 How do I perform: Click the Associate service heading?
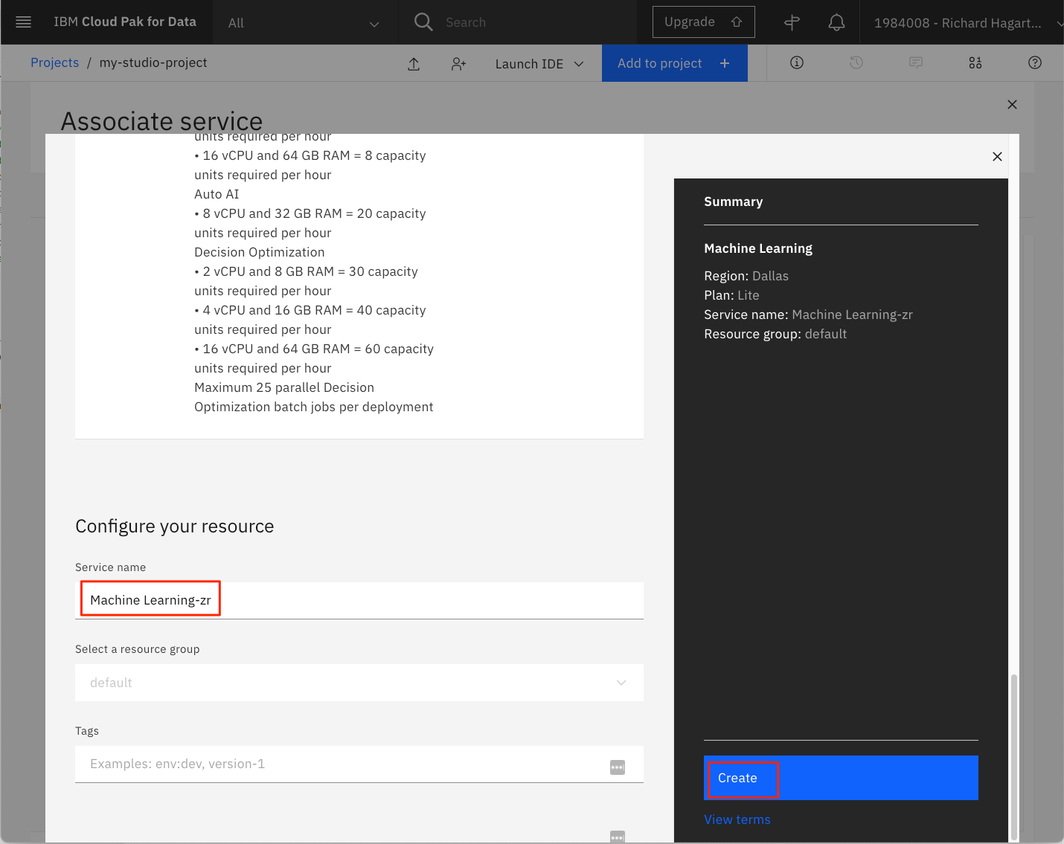pos(161,121)
